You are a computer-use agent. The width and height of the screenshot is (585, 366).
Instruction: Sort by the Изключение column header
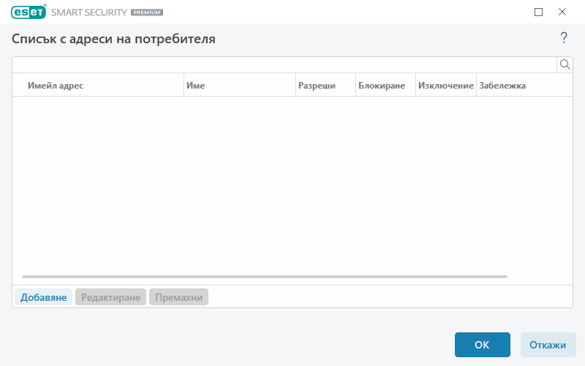446,86
